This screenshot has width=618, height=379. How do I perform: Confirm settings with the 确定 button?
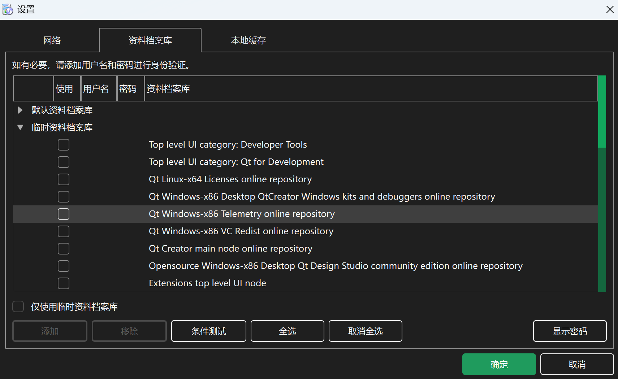499,364
